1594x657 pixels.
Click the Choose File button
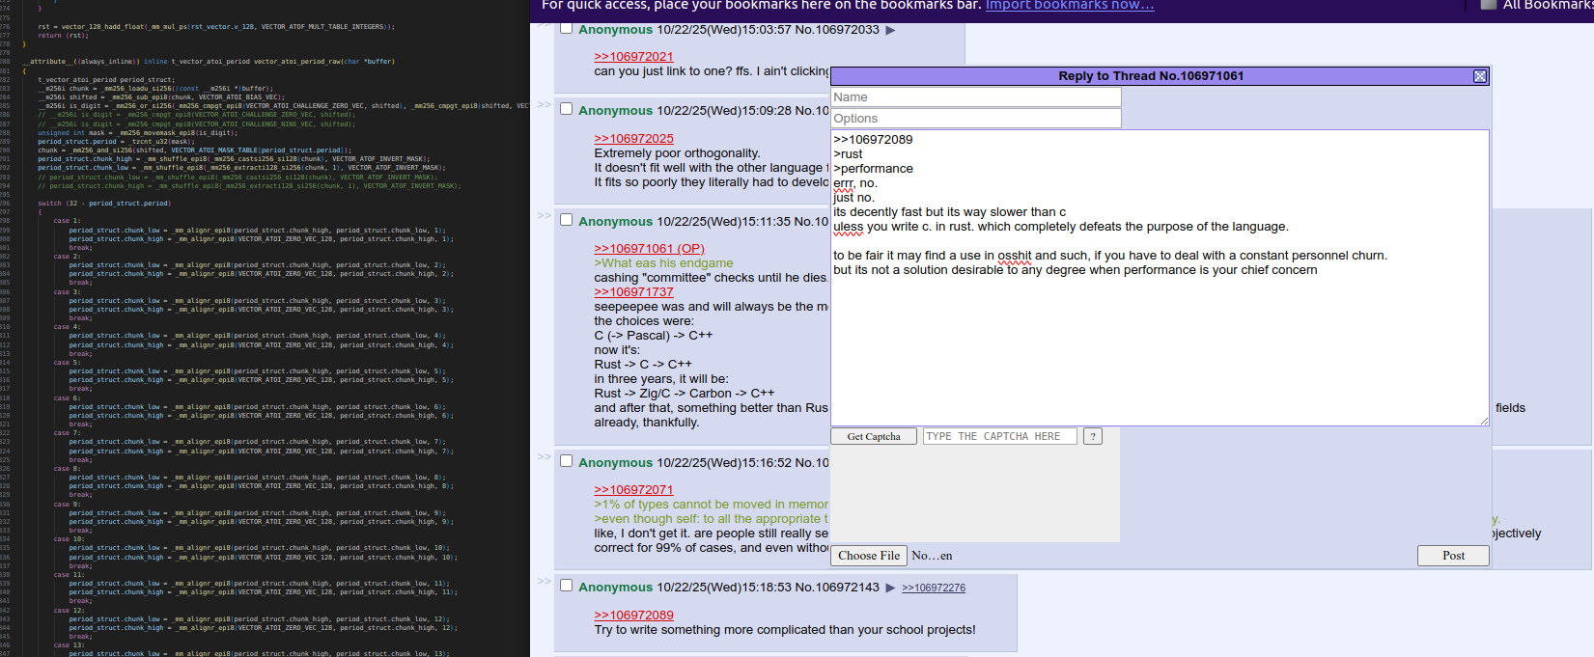[869, 556]
